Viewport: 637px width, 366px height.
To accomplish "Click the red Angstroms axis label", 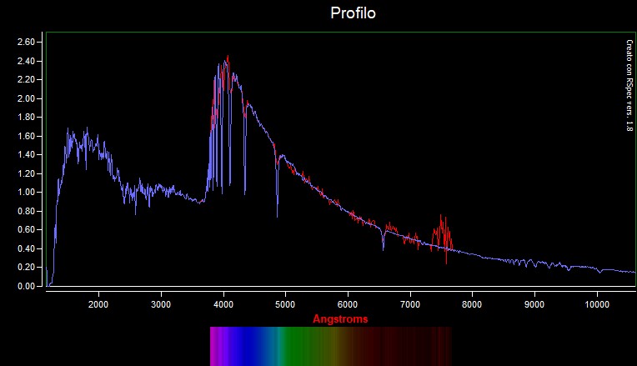I will [x=340, y=319].
